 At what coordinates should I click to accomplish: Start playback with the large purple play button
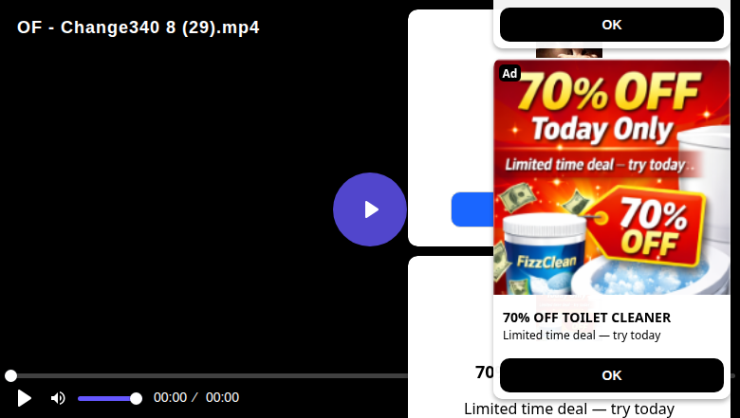(370, 209)
